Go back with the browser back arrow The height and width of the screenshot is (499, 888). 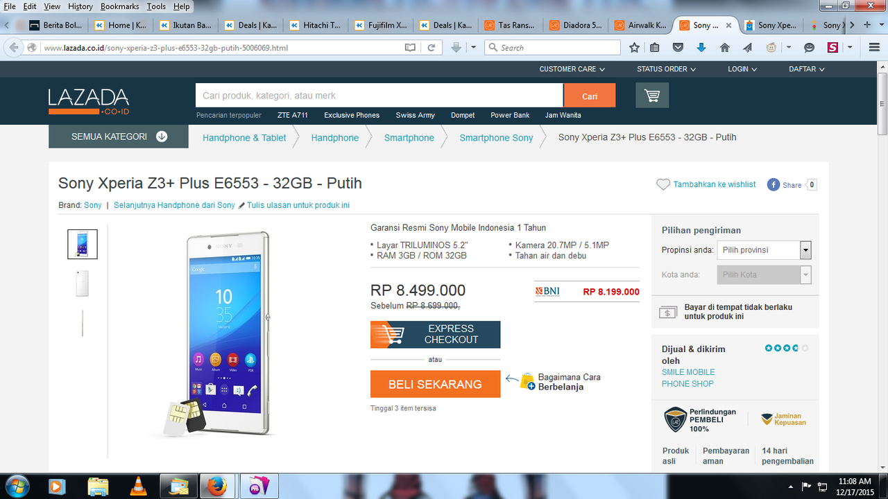click(x=14, y=48)
